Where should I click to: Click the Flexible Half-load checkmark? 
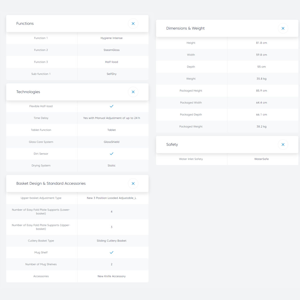pyautogui.click(x=111, y=106)
